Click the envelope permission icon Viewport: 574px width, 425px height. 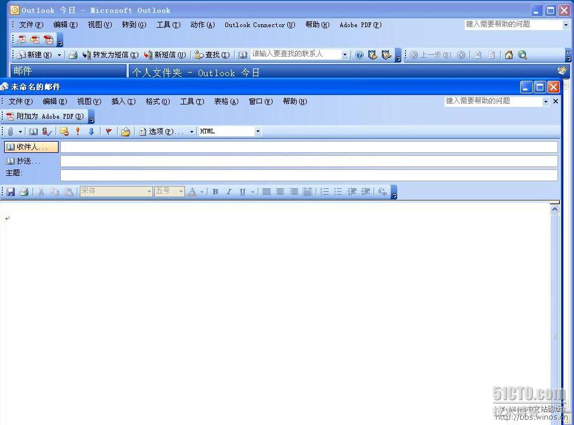pyautogui.click(x=64, y=132)
